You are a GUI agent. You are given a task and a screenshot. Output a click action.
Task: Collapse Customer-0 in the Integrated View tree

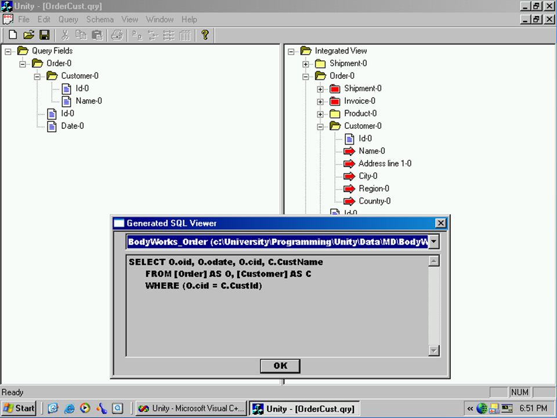[320, 127]
